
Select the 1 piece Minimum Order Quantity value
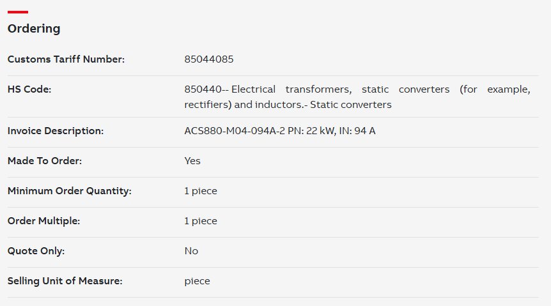point(201,191)
